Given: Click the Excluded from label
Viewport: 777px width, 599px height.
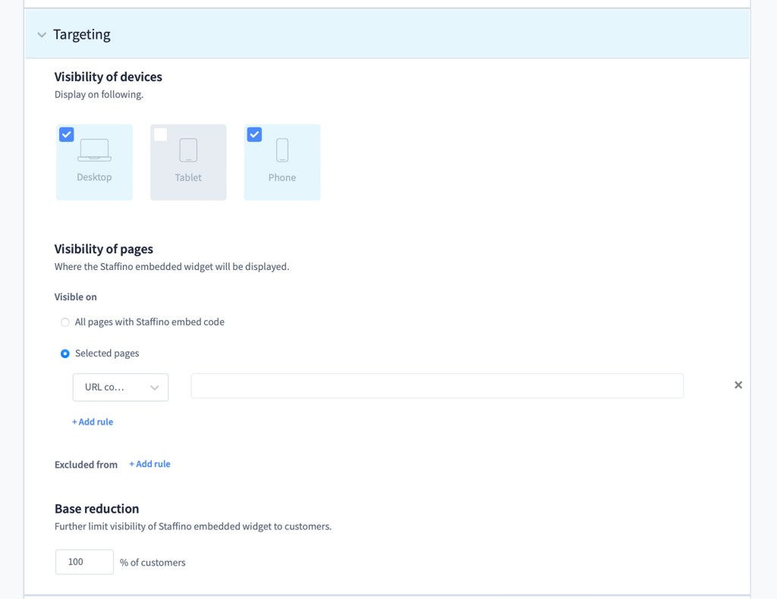Looking at the screenshot, I should click(x=86, y=464).
